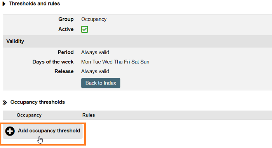Screen dimensions: 272x148
Task: Click the Occupancy column header
Action: pyautogui.click(x=29, y=115)
